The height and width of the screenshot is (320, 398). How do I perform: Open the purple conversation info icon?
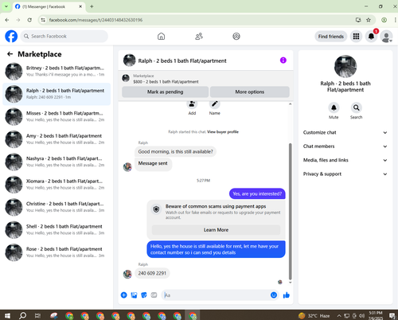pos(283,60)
